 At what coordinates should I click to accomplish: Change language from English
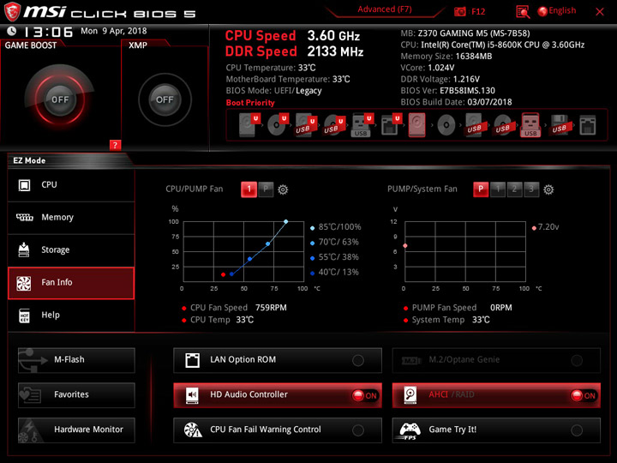pos(562,11)
